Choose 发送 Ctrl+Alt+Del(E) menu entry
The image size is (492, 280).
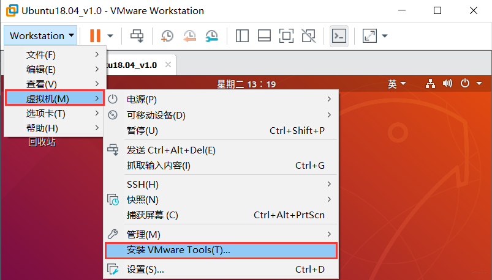click(221, 150)
